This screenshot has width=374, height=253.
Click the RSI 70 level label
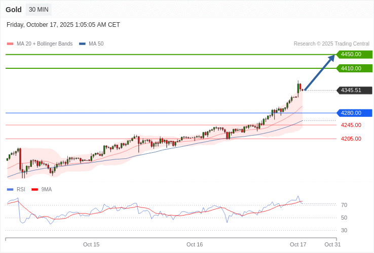pyautogui.click(x=344, y=205)
